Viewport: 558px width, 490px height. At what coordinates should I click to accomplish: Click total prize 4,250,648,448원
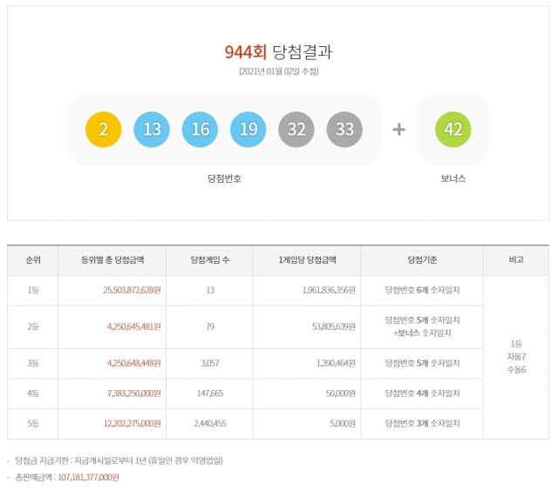pyautogui.click(x=133, y=363)
